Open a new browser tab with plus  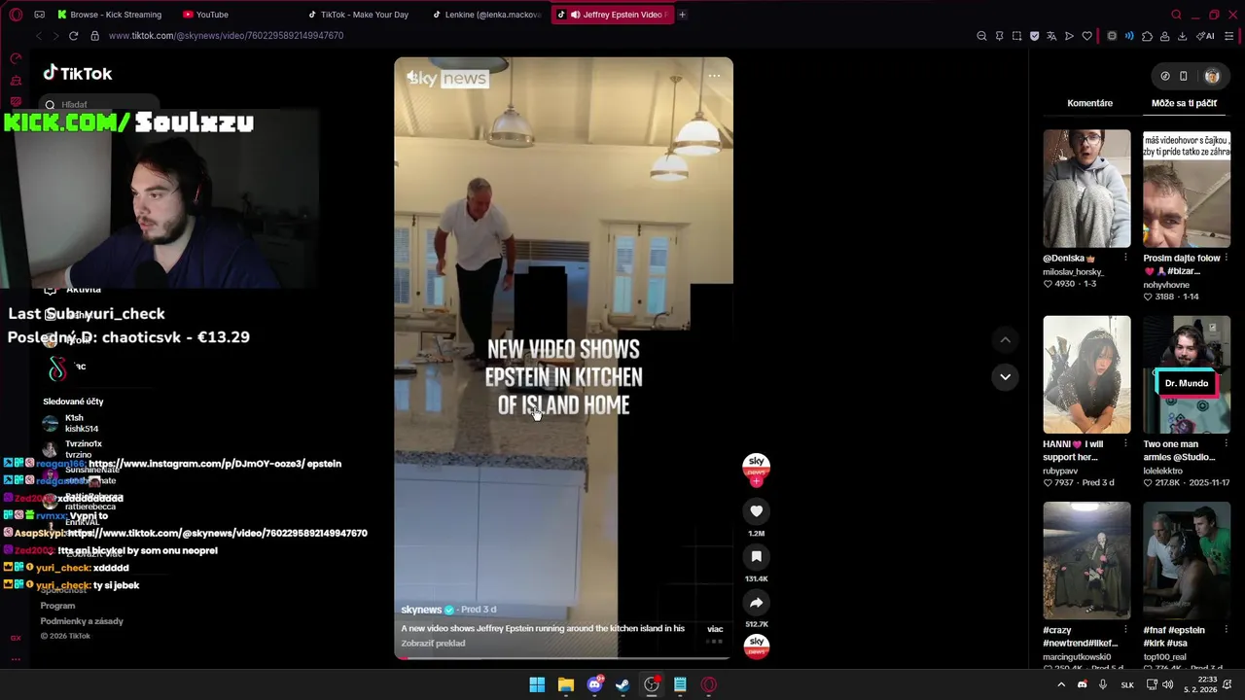(x=682, y=15)
